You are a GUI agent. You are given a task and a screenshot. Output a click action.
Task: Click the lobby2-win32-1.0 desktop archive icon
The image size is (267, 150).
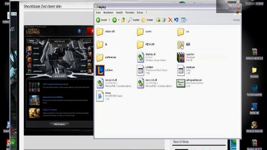click(254, 54)
